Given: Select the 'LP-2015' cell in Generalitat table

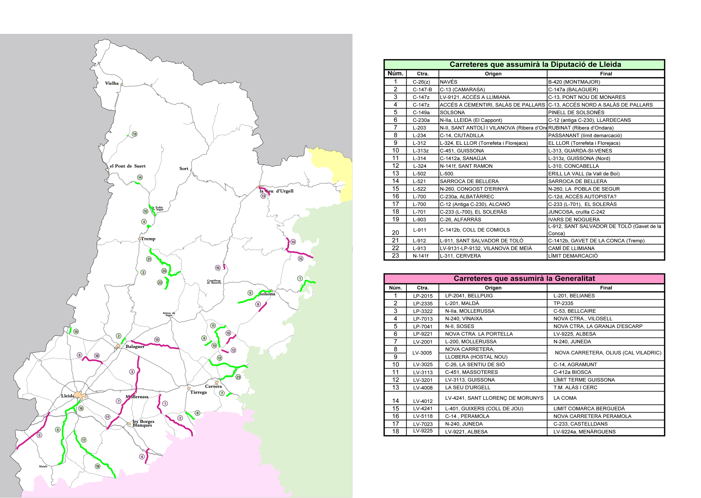Looking at the screenshot, I should 422,296.
